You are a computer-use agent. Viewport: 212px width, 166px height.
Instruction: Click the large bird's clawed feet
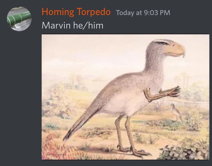134,151
